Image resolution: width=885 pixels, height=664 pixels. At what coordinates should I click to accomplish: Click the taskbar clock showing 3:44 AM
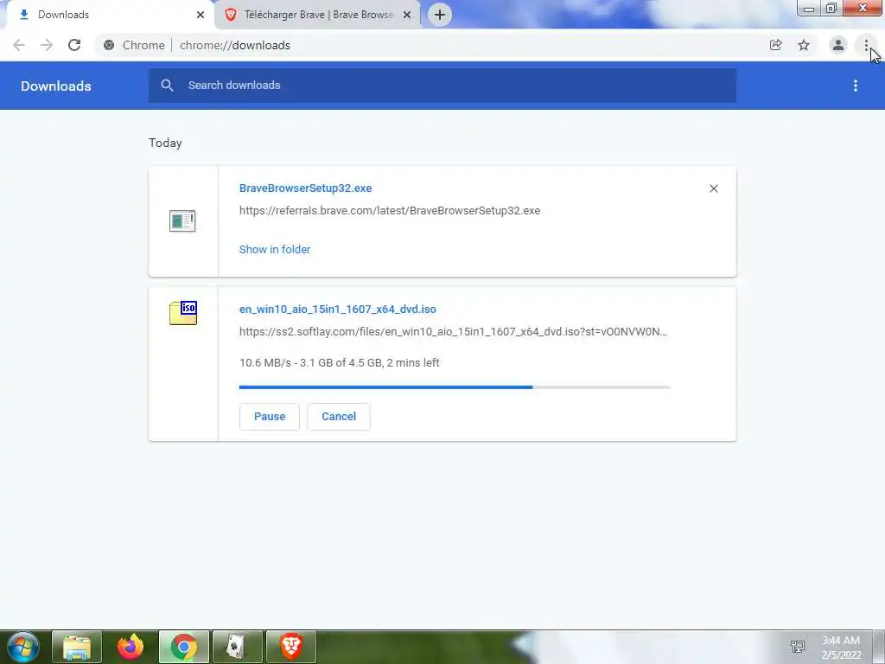[x=841, y=648]
